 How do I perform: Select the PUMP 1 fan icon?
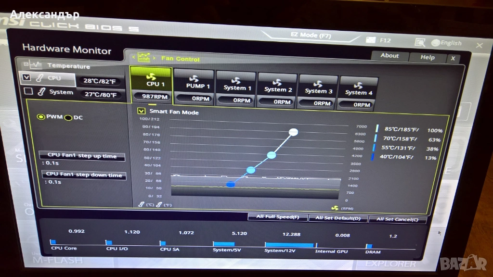tap(194, 78)
